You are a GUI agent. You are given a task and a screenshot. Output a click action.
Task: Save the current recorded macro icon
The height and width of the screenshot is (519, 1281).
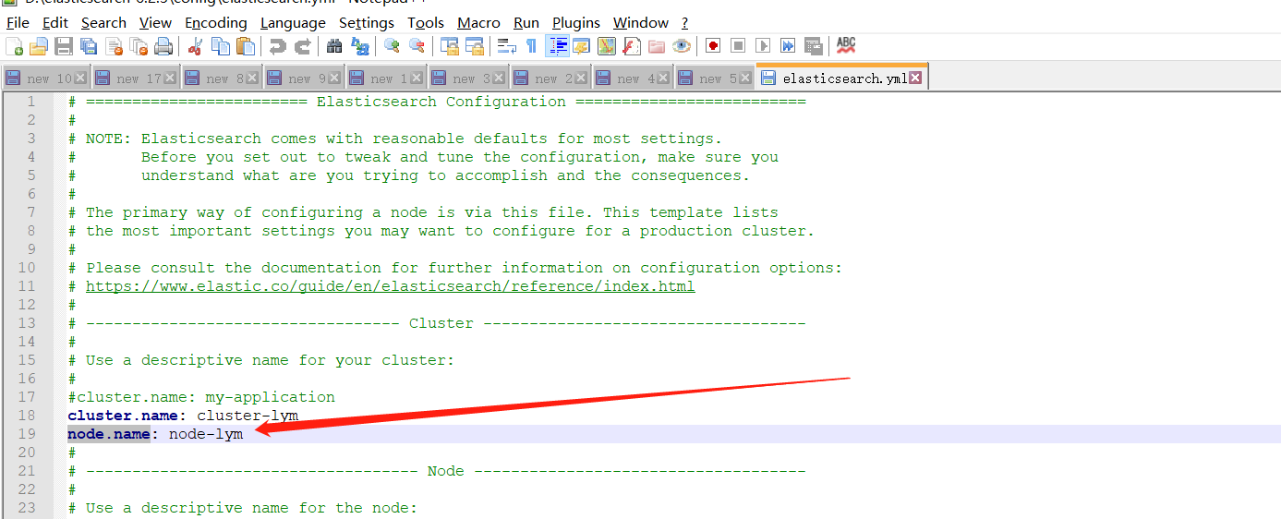click(x=813, y=45)
